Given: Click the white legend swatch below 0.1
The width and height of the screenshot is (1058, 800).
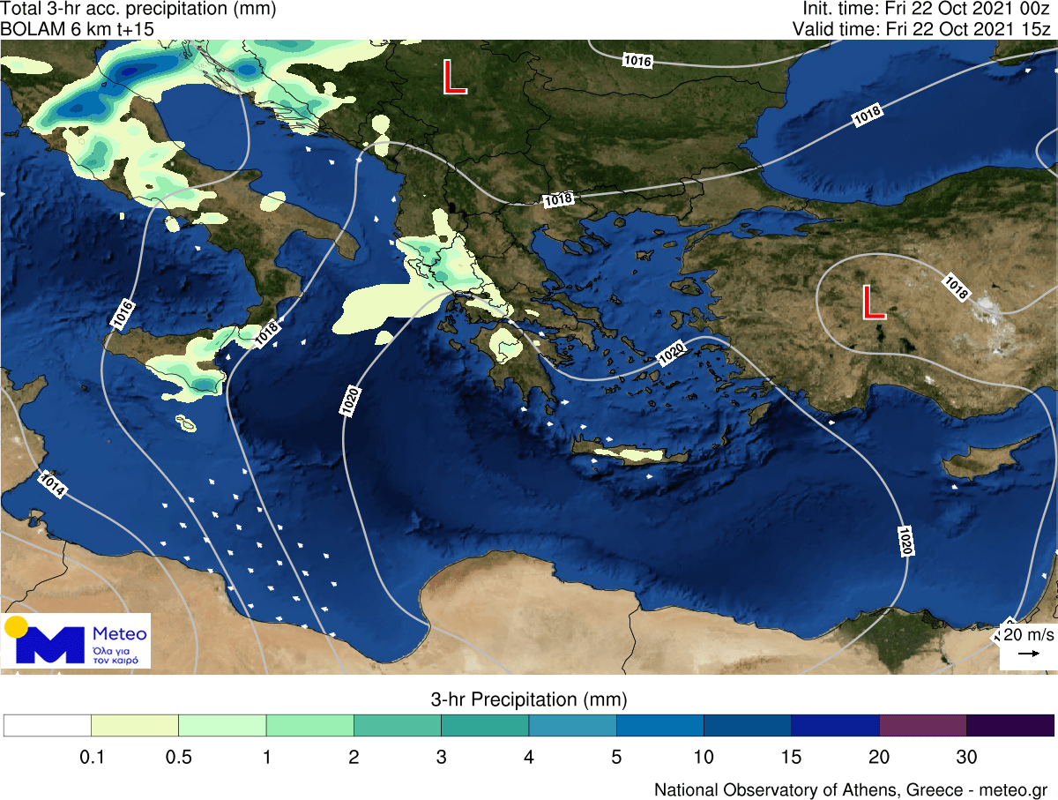Looking at the screenshot, I should [48, 725].
